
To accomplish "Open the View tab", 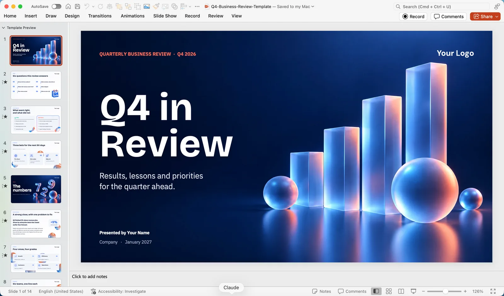I will tap(237, 16).
